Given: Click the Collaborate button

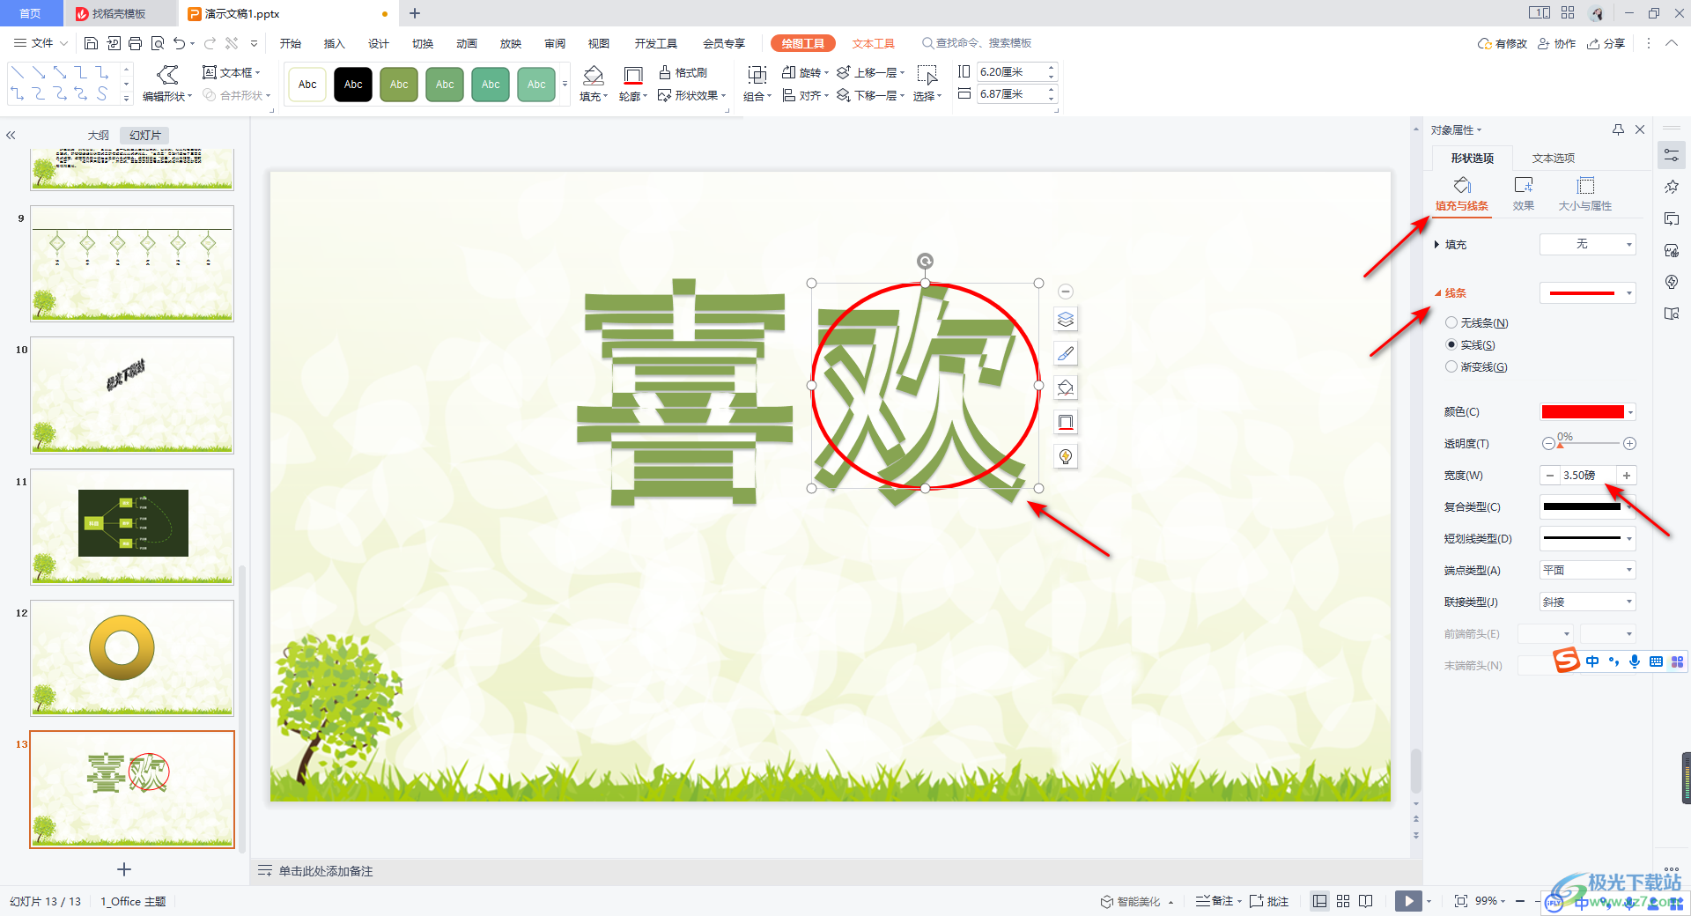Looking at the screenshot, I should click(1556, 43).
